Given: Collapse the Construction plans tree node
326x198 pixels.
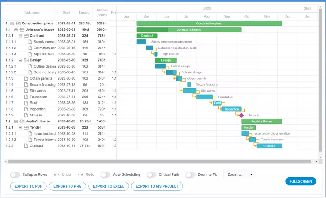Looking at the screenshot, I should [12, 24].
